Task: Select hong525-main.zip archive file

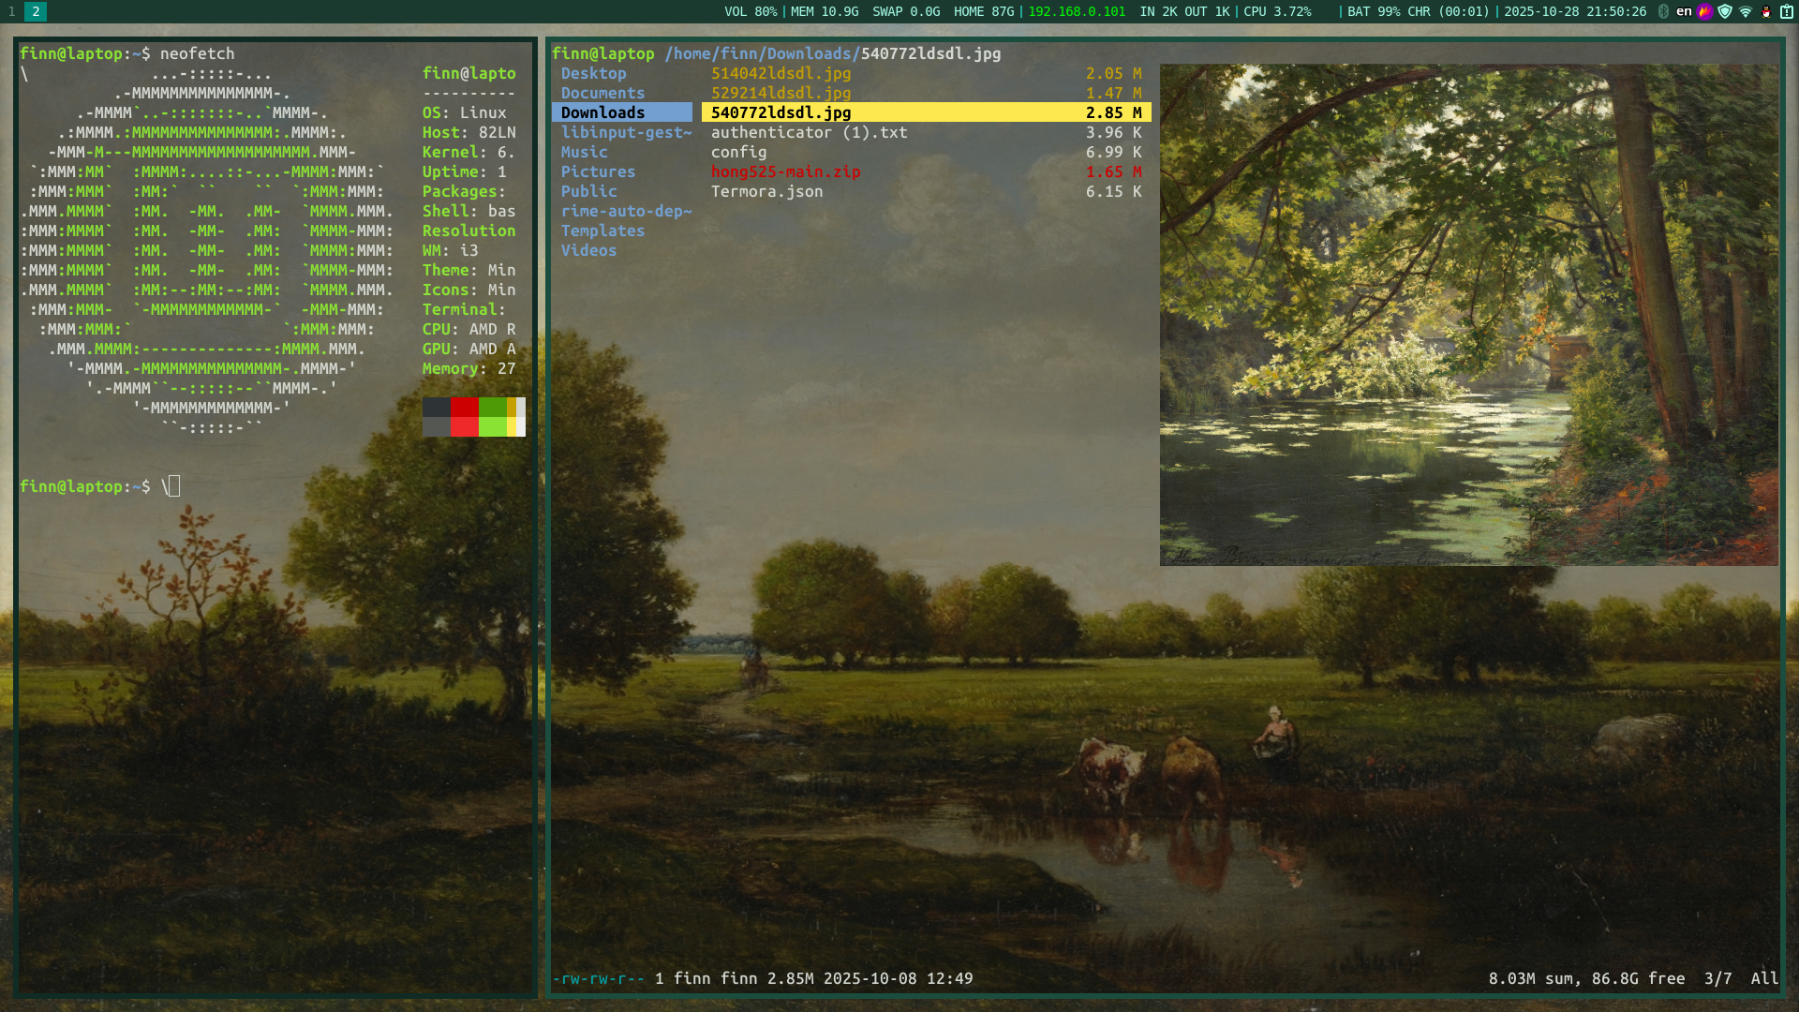Action: (x=785, y=171)
